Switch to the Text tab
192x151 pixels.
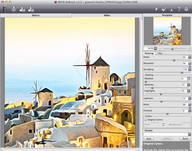pyautogui.click(x=160, y=53)
